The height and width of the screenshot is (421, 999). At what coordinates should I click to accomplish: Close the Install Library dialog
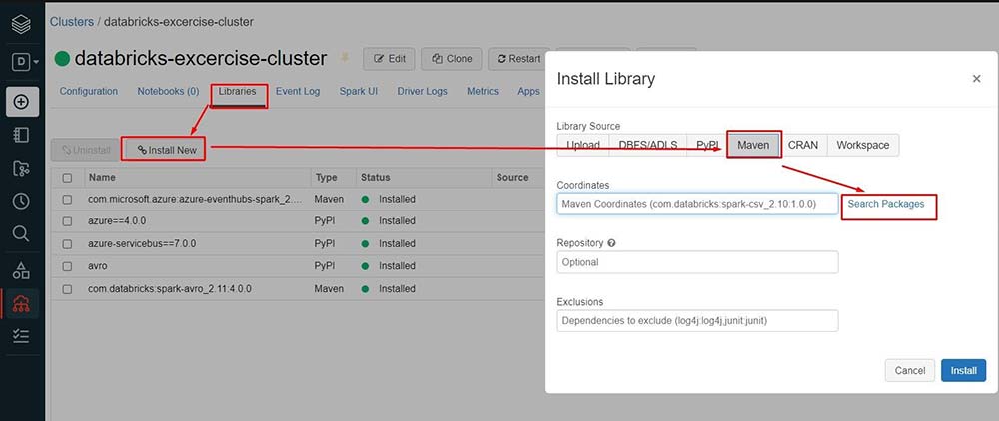[976, 79]
